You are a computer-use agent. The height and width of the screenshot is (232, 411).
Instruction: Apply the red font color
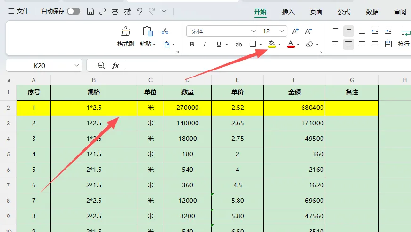click(291, 44)
